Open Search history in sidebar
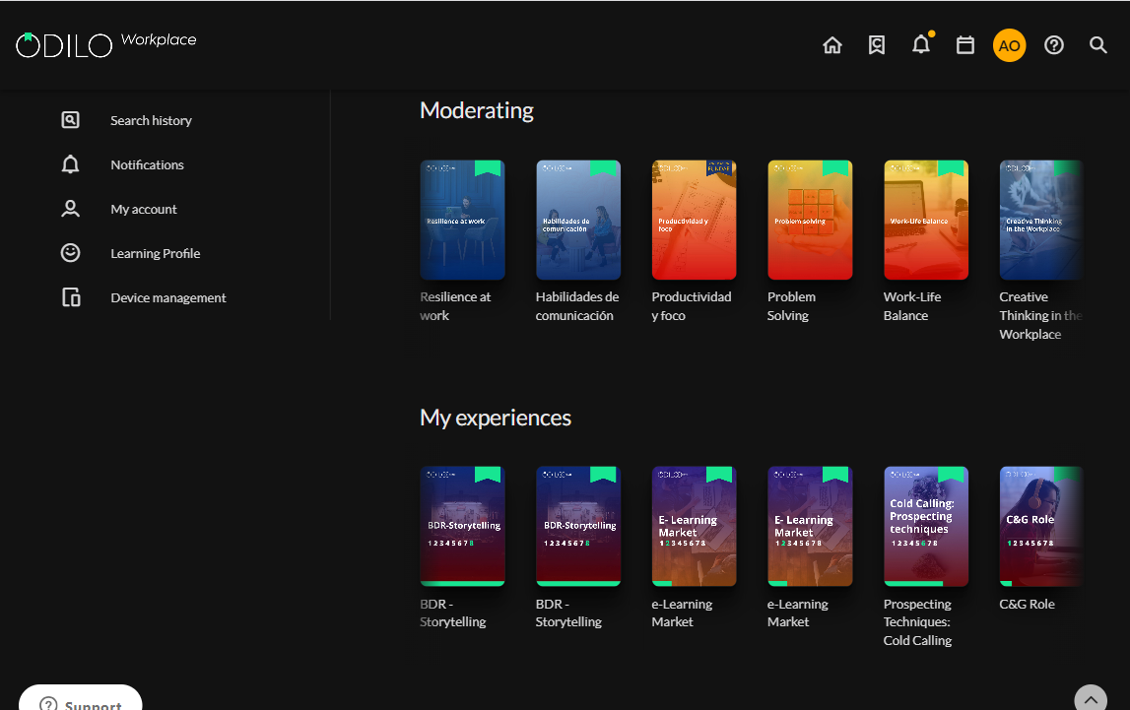This screenshot has height=710, width=1130. pos(151,120)
